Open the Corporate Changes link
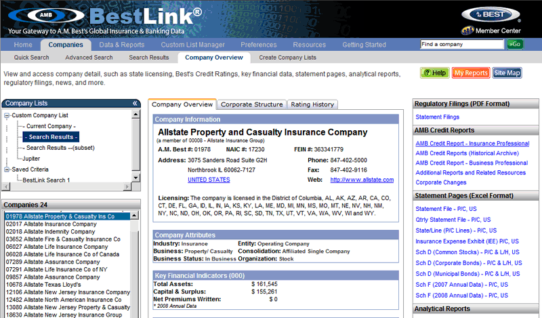 tap(441, 182)
